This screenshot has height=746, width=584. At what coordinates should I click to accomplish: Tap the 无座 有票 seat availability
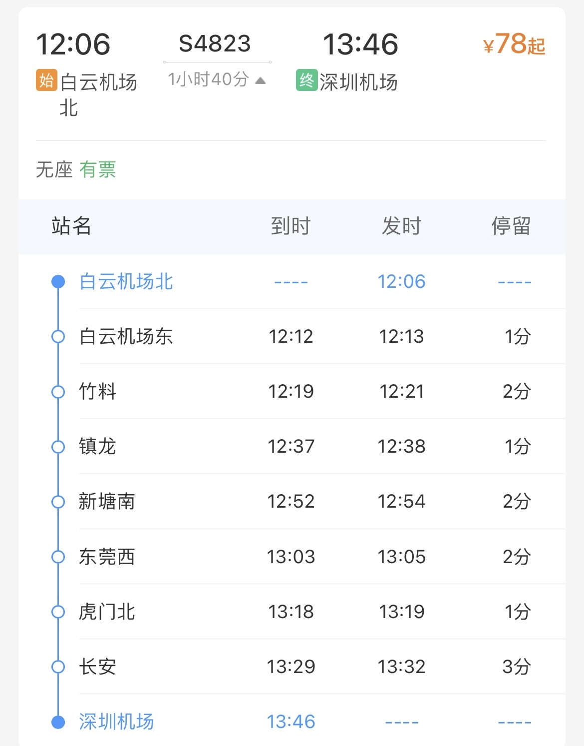[76, 170]
